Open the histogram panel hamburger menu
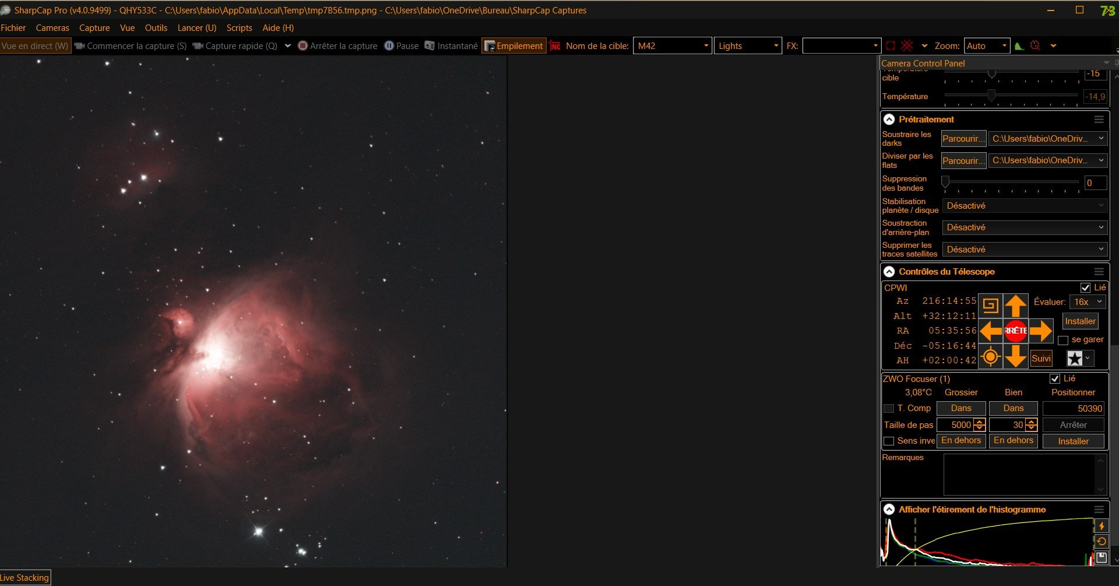The image size is (1119, 586). [x=1099, y=510]
